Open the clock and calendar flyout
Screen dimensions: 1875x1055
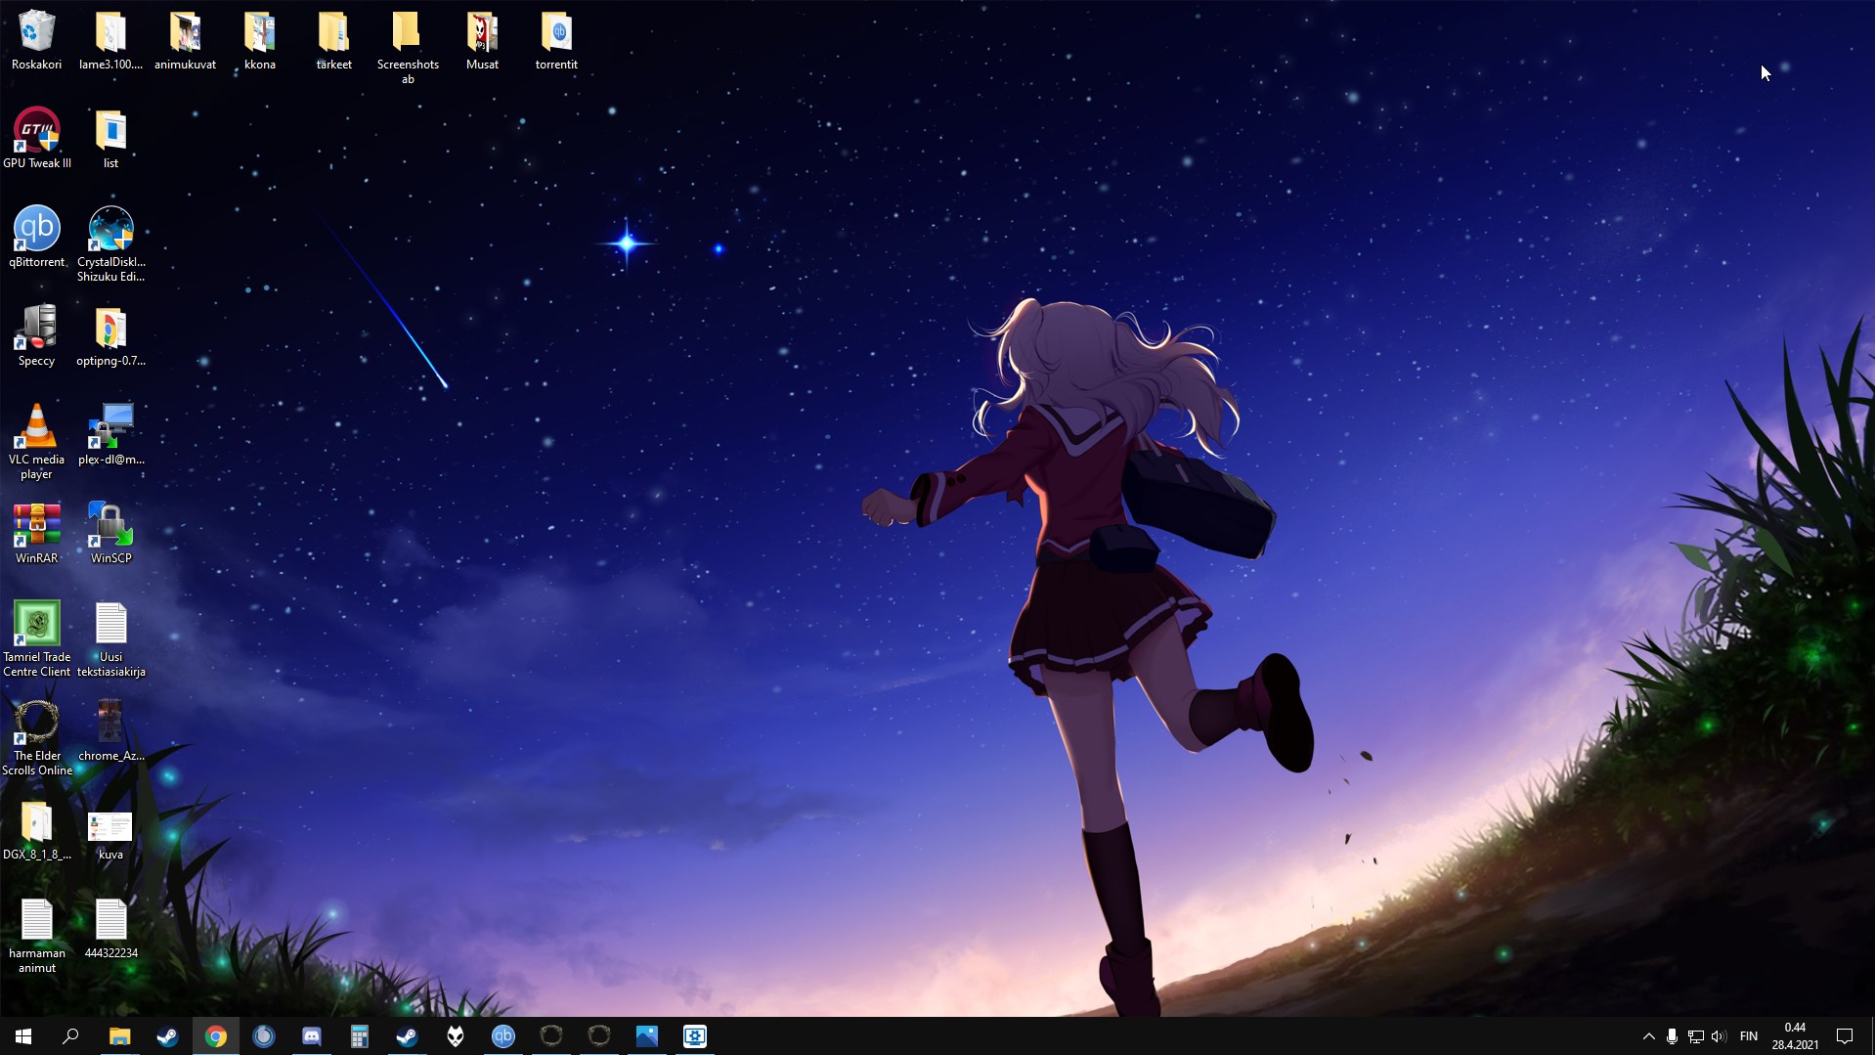1795,1036
